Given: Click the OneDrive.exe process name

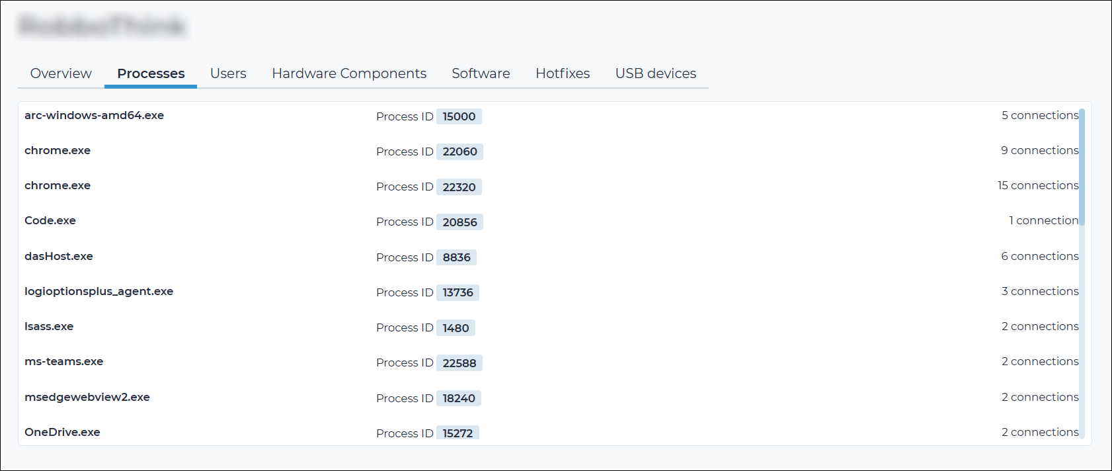Looking at the screenshot, I should click(x=62, y=432).
